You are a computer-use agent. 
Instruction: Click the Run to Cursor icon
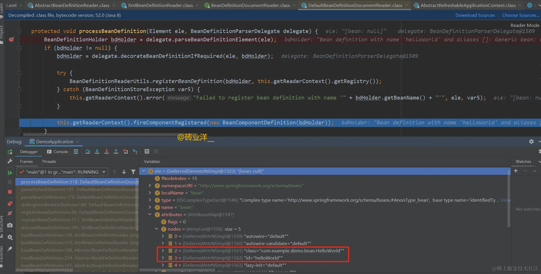[135, 151]
